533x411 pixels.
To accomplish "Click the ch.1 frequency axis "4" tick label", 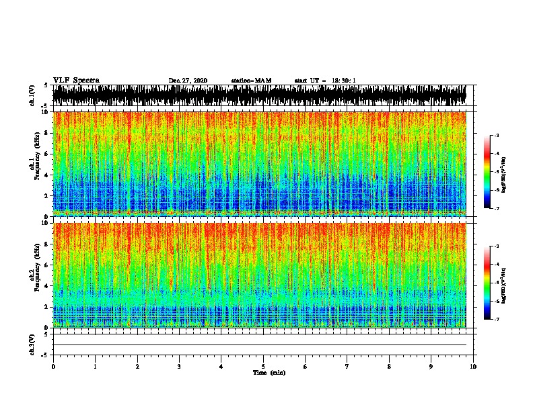I will (x=46, y=175).
